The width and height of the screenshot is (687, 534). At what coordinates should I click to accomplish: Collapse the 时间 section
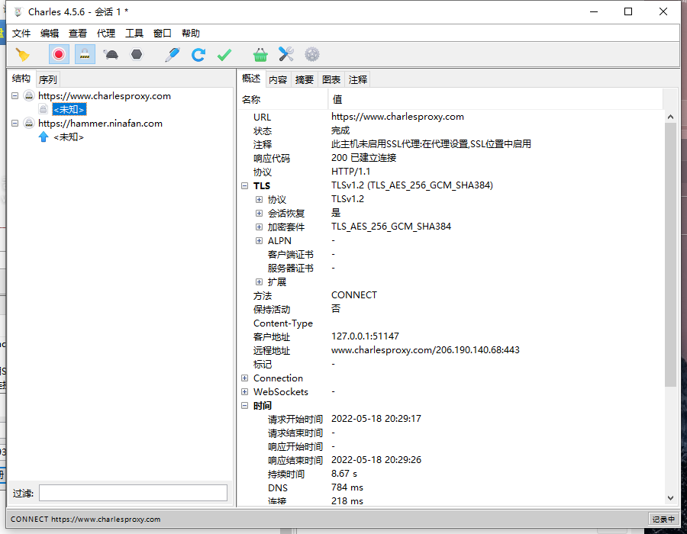pyautogui.click(x=244, y=406)
